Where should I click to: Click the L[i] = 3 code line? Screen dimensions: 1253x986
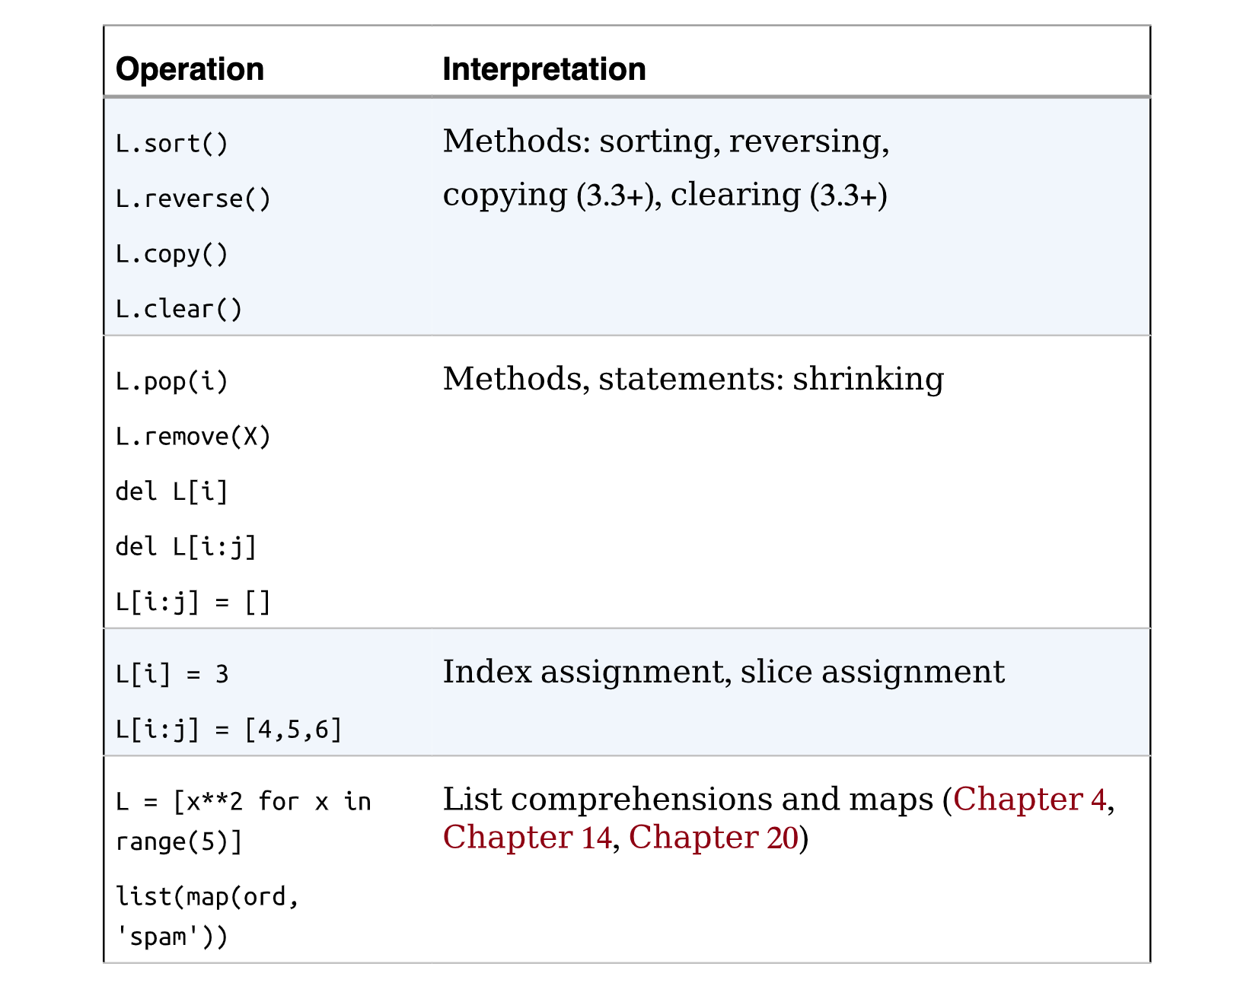coord(172,674)
